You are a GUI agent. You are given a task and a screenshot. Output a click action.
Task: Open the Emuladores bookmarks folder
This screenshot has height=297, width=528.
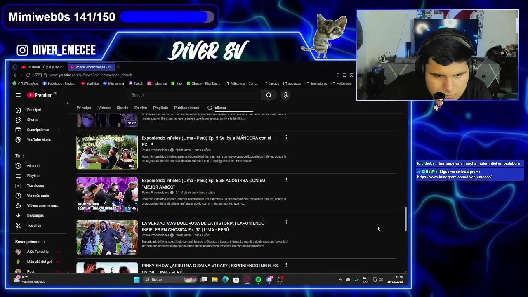316,83
